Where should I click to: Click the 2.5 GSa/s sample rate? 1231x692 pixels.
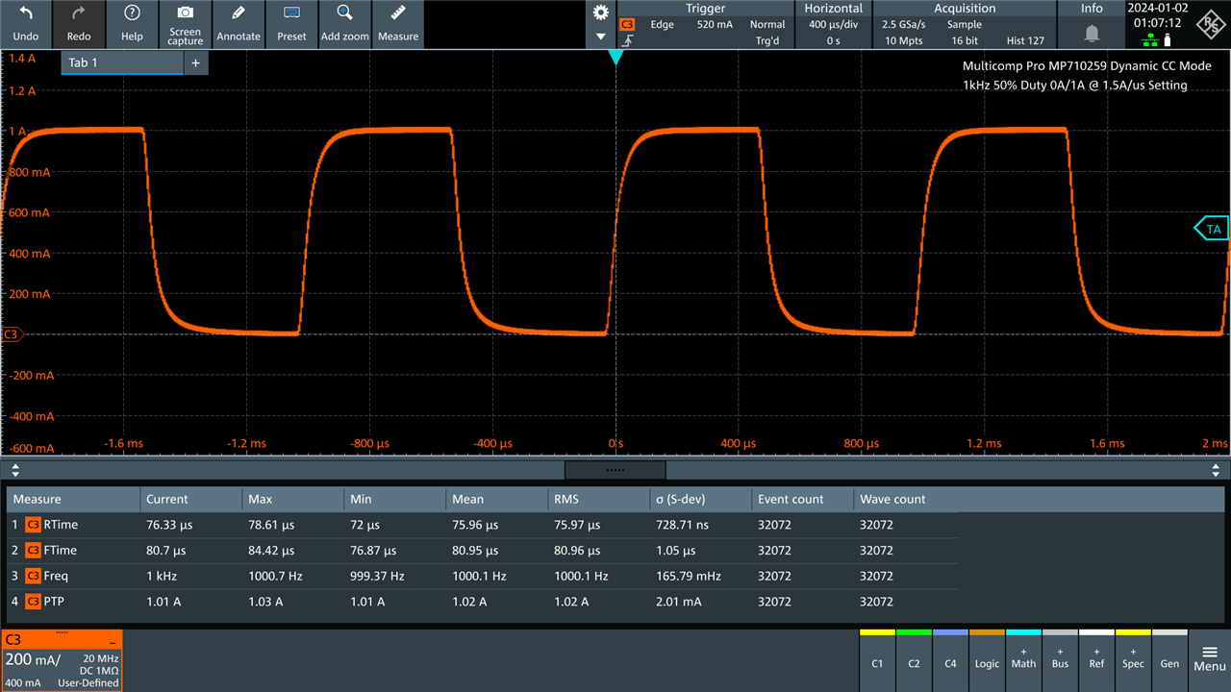coord(905,25)
